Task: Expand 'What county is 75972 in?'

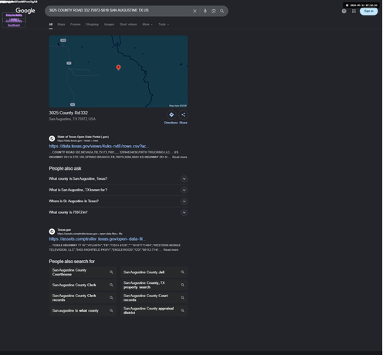Action: [x=118, y=212]
